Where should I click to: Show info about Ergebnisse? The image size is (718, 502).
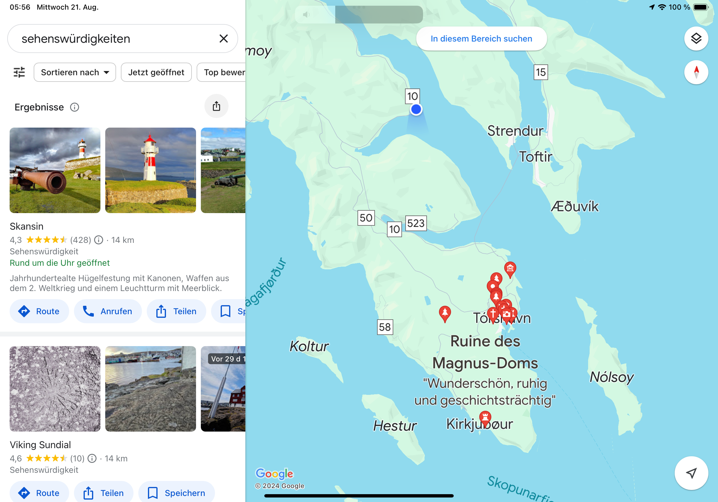(75, 107)
